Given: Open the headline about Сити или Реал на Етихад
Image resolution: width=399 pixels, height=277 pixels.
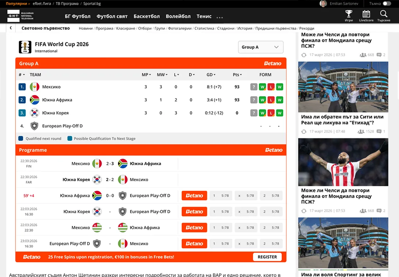Looking at the screenshot, I should [x=342, y=120].
